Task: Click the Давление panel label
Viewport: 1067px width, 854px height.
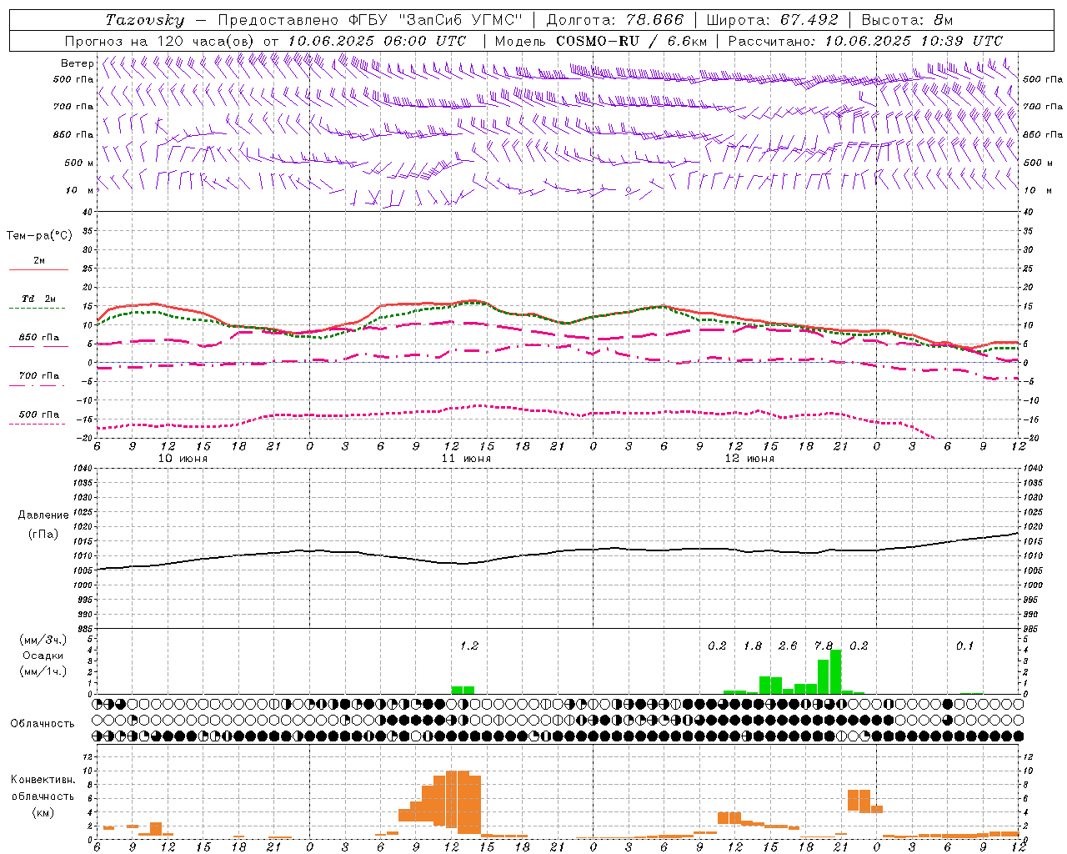Action: (43, 515)
